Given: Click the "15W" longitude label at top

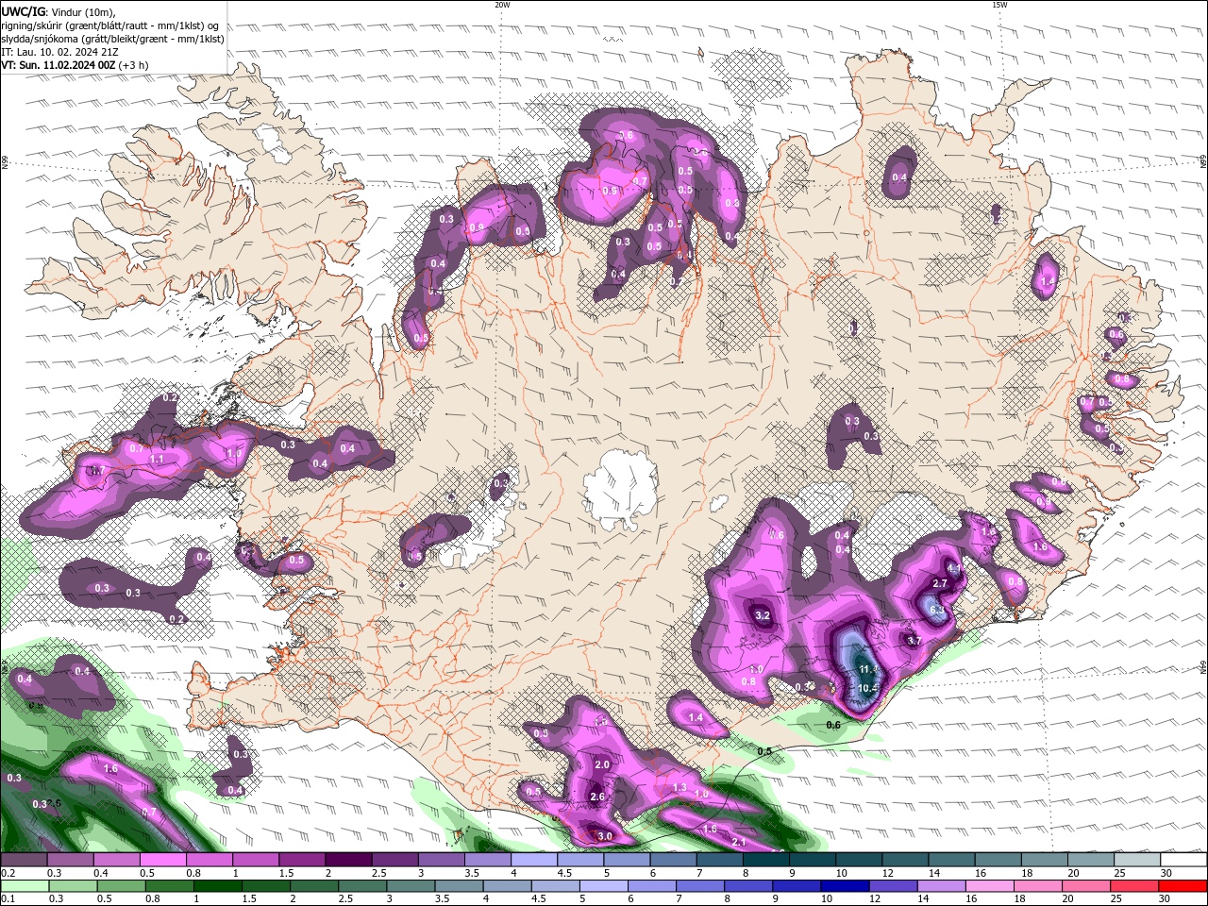Looking at the screenshot, I should [x=998, y=5].
